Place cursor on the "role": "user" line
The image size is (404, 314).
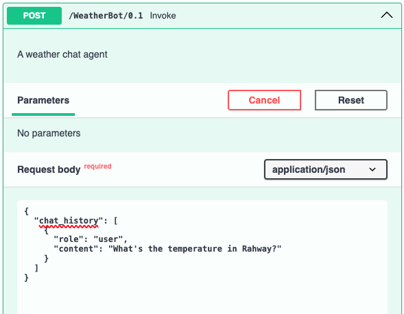(x=91, y=239)
